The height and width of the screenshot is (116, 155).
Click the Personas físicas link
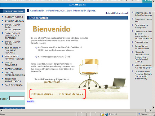tap(43, 94)
